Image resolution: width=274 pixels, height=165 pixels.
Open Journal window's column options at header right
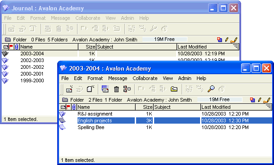point(236,47)
